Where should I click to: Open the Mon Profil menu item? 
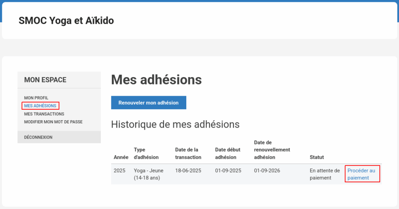click(36, 98)
